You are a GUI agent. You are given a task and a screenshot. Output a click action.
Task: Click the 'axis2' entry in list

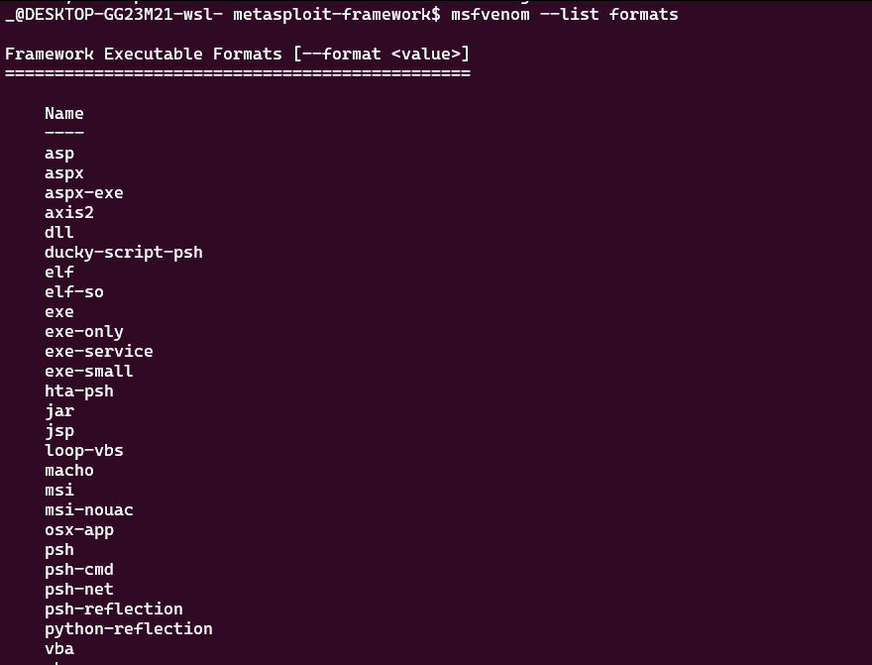coord(69,212)
